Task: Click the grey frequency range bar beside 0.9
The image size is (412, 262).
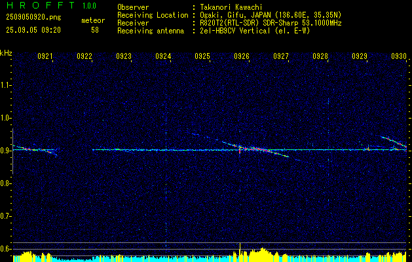Action: (12, 151)
